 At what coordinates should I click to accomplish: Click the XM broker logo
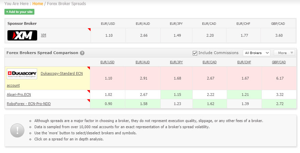click(x=22, y=35)
